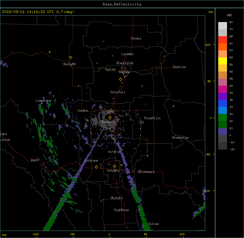Select the Olds label
This screenshot has height=238, width=244.
(x=110, y=111)
